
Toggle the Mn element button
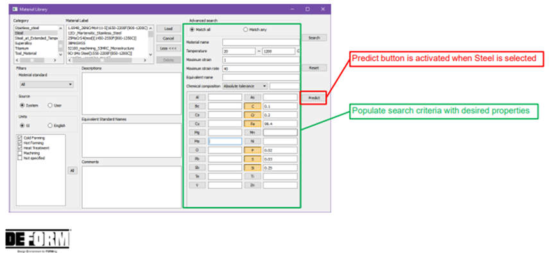click(x=252, y=133)
